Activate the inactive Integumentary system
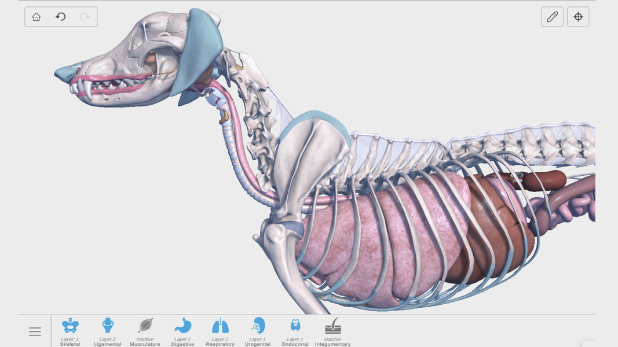This screenshot has width=618, height=347. pyautogui.click(x=333, y=327)
